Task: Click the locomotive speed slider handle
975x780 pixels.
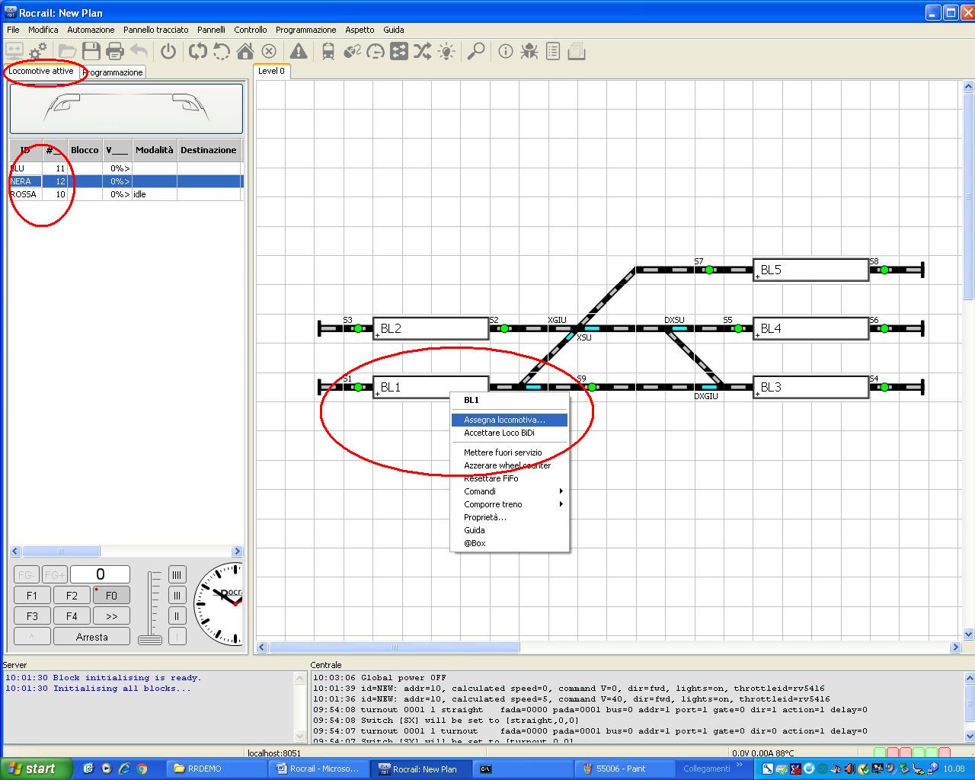Action: tap(149, 640)
